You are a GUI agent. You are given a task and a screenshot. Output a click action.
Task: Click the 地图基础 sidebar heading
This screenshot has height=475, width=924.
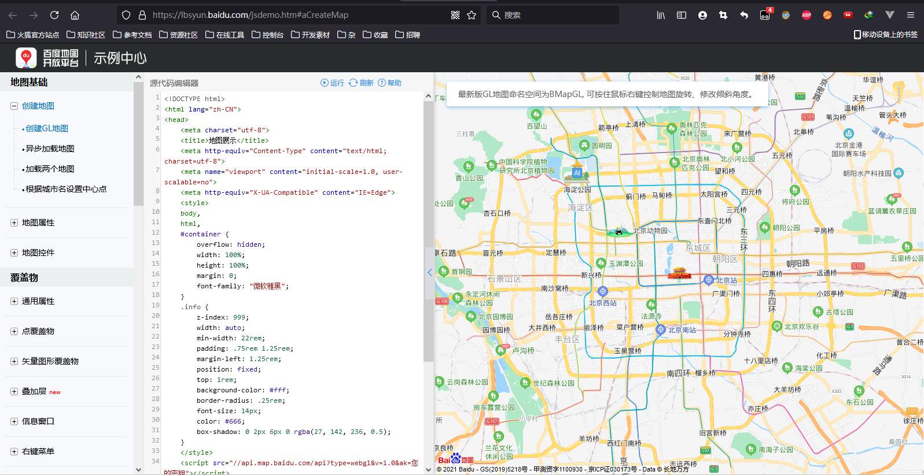click(29, 82)
